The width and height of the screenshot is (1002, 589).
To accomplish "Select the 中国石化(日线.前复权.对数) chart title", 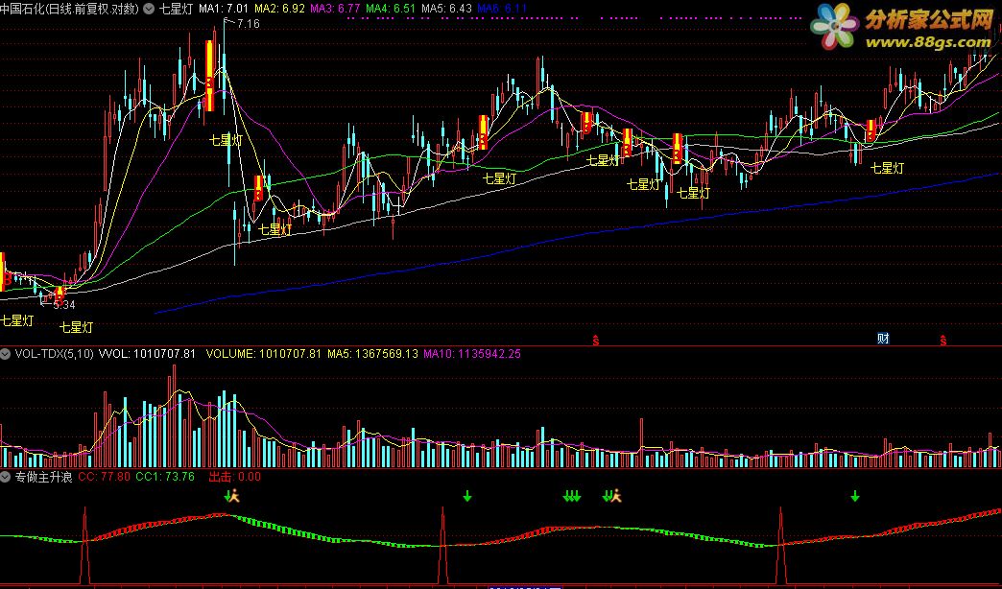I will coord(70,9).
